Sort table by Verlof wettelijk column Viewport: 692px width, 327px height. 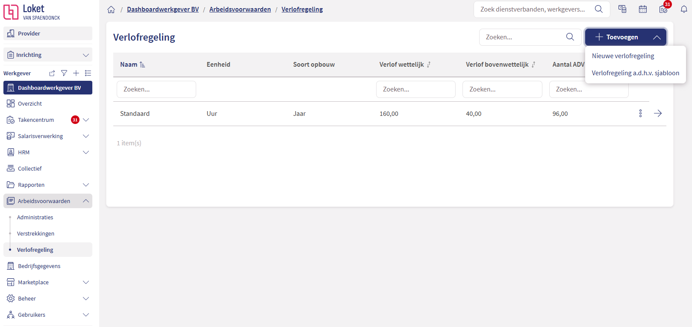429,65
